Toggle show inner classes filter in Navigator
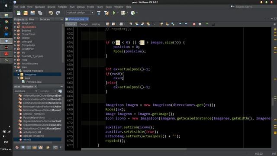Viewport: 277px width, 156px height. click(41, 147)
